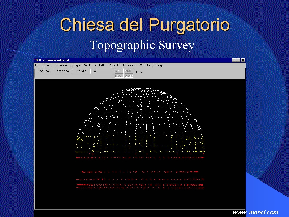
Task: Close the volta.dxf window
Action: click(243, 60)
